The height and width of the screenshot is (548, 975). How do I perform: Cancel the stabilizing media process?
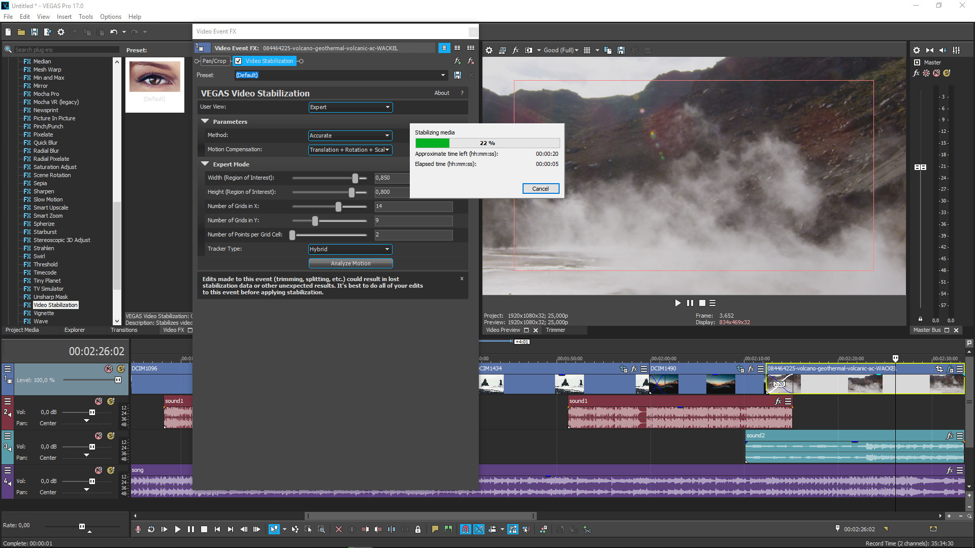tap(540, 188)
